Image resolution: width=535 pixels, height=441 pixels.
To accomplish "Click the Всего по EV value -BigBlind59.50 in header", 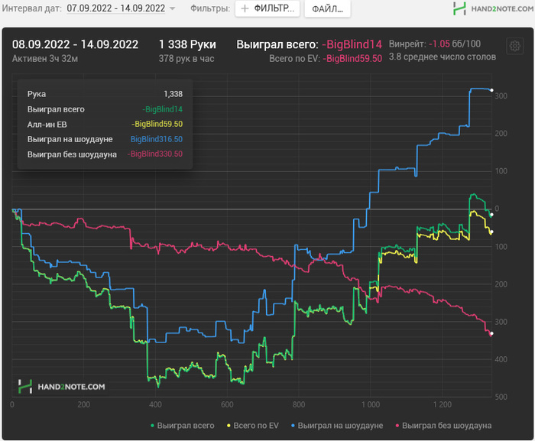I will coord(352,59).
